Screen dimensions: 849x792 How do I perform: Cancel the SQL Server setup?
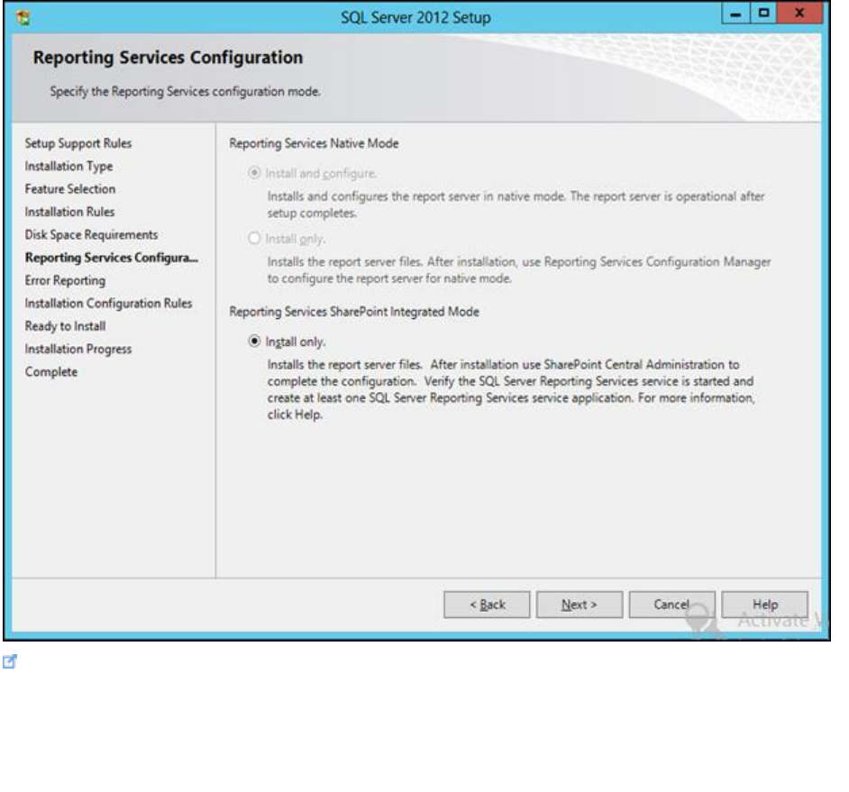[x=672, y=605]
